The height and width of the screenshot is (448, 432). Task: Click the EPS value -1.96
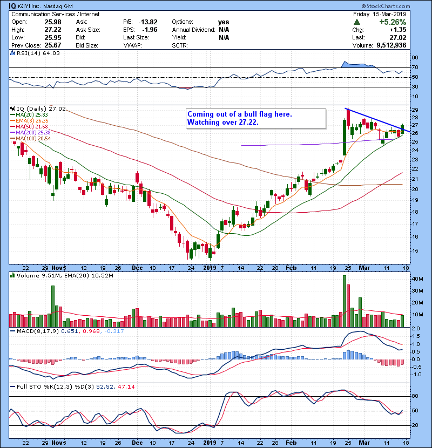(x=150, y=30)
